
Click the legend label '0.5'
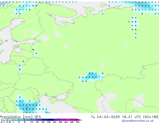[9, 122]
